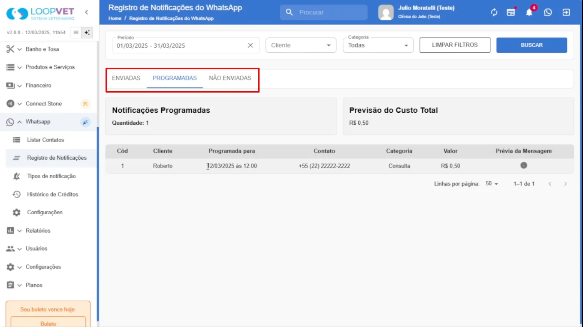
Task: Expand the Financeiro sidebar menu
Action: pos(38,85)
